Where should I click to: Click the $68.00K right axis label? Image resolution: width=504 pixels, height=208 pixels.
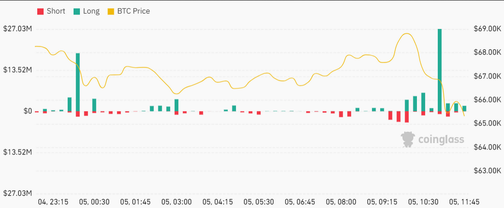[x=487, y=53]
